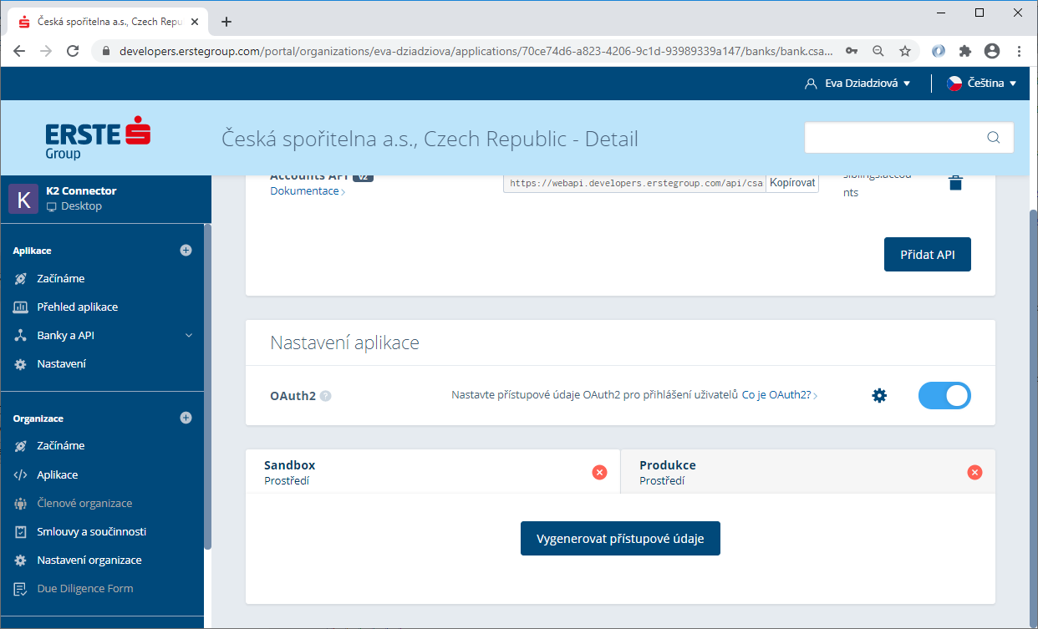Click user silhouette icon by Eva Dziadziová
This screenshot has height=629, width=1038.
point(810,84)
